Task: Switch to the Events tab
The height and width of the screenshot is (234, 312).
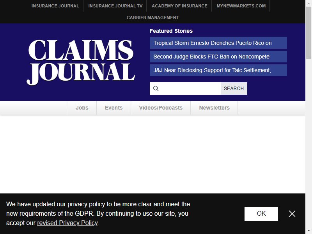Action: point(113,108)
